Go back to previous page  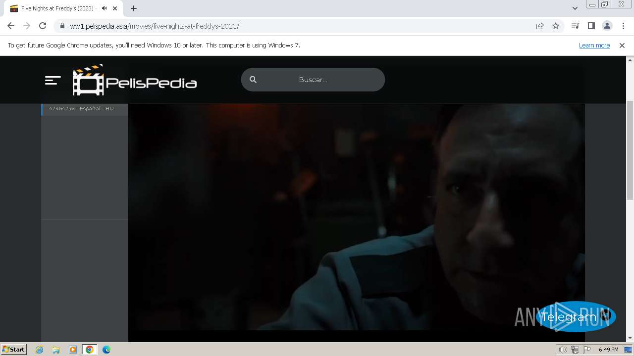pos(11,26)
